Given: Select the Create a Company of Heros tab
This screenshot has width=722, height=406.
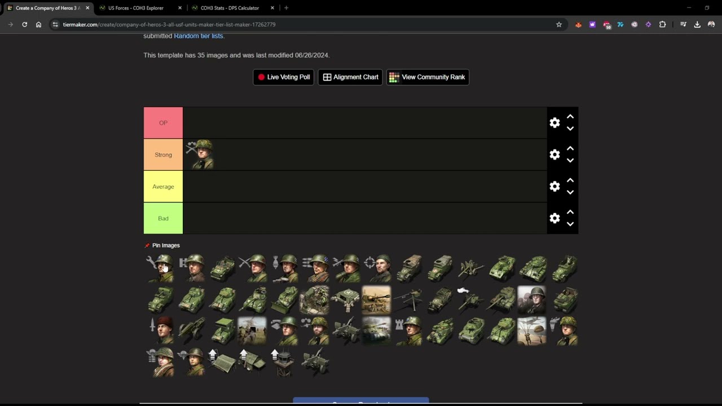Looking at the screenshot, I should pos(48,8).
